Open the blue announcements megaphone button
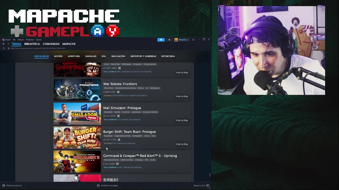This screenshot has height=190, width=339. pos(161,40)
